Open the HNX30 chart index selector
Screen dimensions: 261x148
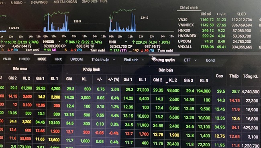click(59, 42)
